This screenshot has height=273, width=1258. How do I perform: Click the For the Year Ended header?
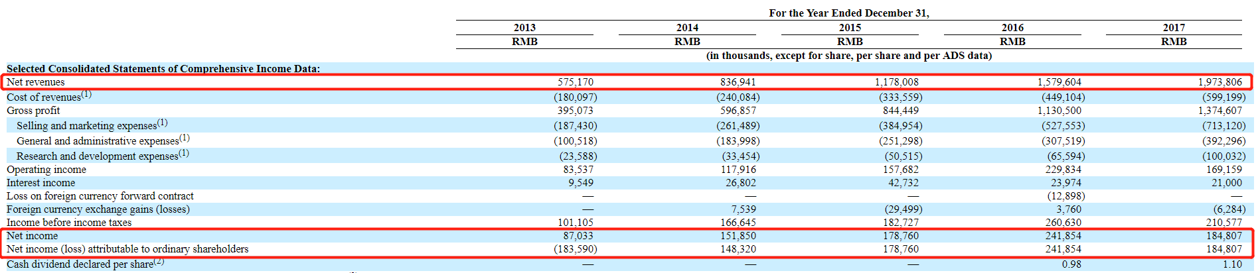pos(848,13)
